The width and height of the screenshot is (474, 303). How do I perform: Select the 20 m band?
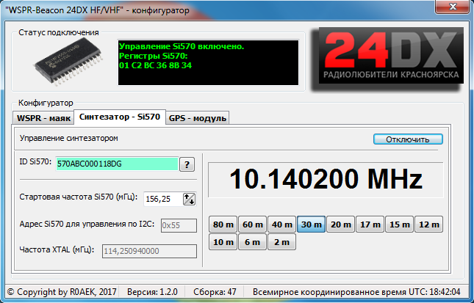coord(341,224)
